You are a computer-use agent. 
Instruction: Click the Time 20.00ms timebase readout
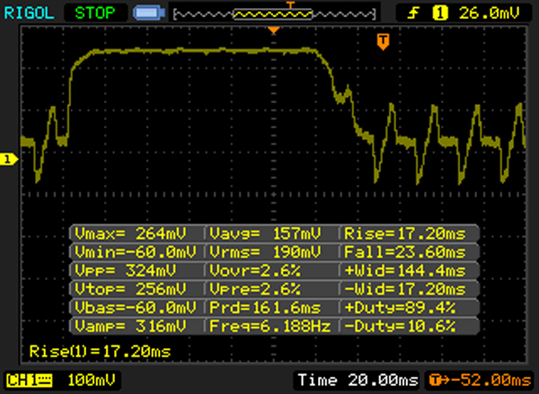click(x=358, y=381)
